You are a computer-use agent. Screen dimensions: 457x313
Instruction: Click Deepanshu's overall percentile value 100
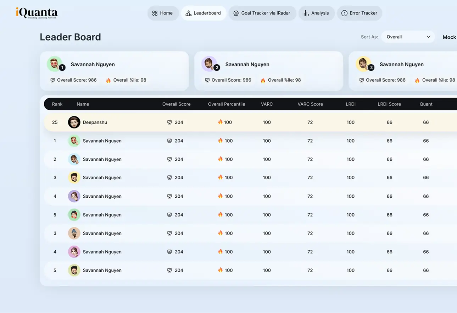228,122
